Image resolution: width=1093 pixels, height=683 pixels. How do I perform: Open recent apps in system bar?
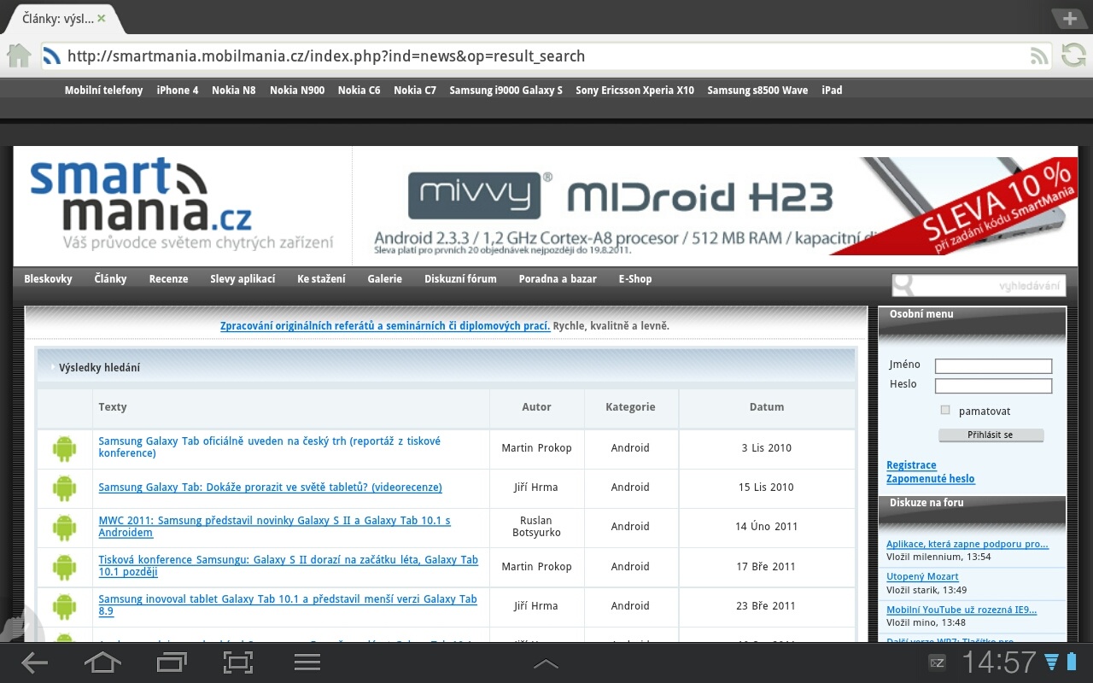[171, 663]
